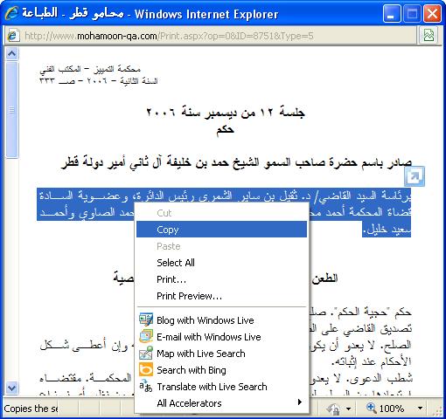Click the Internet Explorer page icon in address bar
Viewport: 446px width, 419px height.
tap(12, 36)
